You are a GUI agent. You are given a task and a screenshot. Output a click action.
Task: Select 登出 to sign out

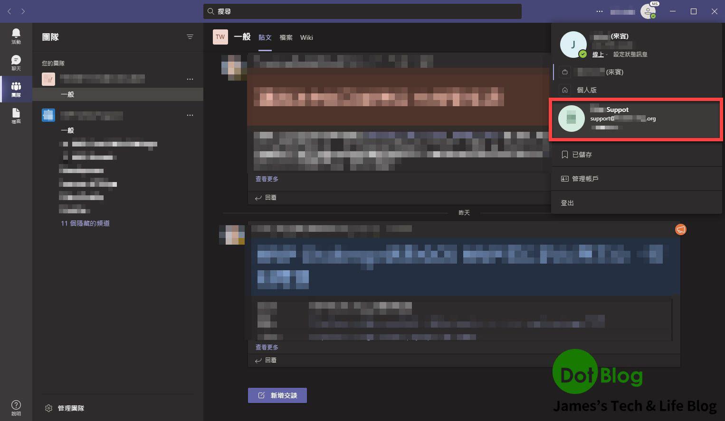pyautogui.click(x=567, y=203)
